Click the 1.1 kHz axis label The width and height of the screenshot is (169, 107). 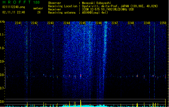coord(2,35)
